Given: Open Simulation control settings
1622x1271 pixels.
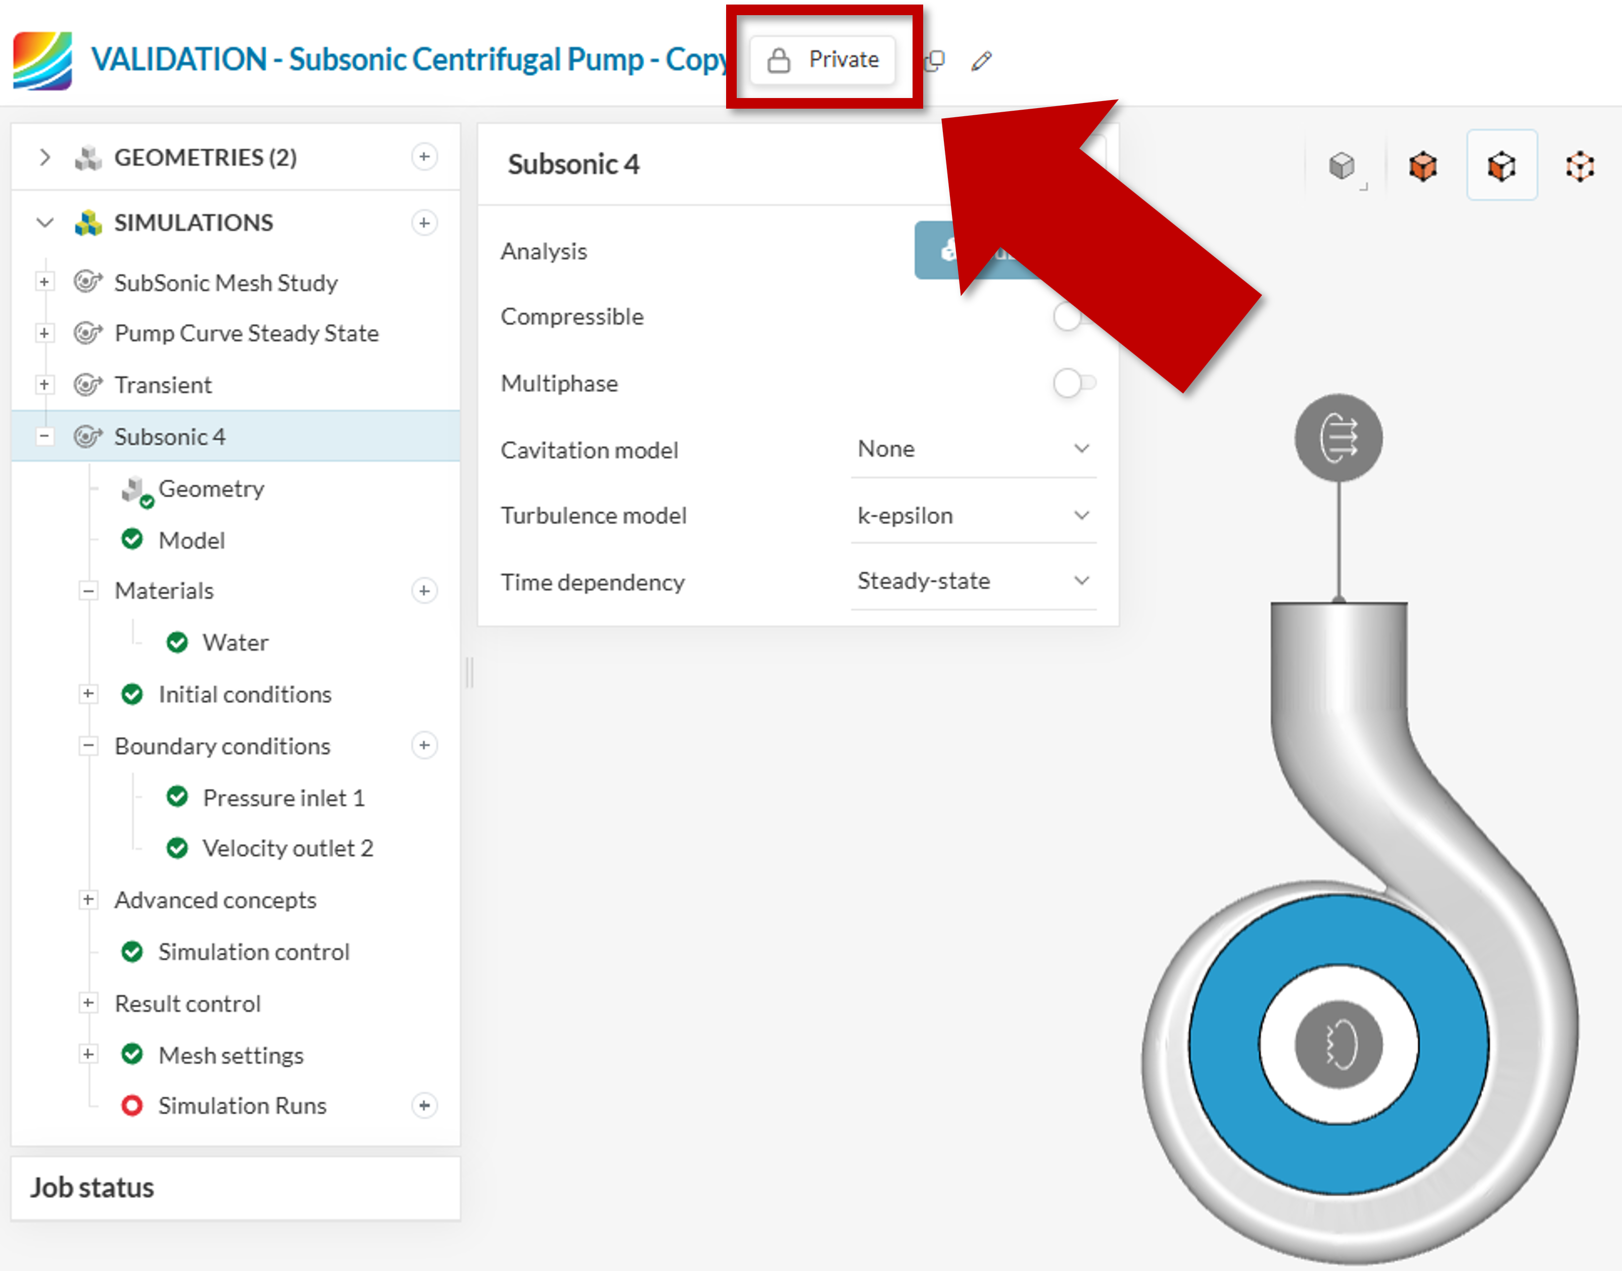Looking at the screenshot, I should pos(253,952).
